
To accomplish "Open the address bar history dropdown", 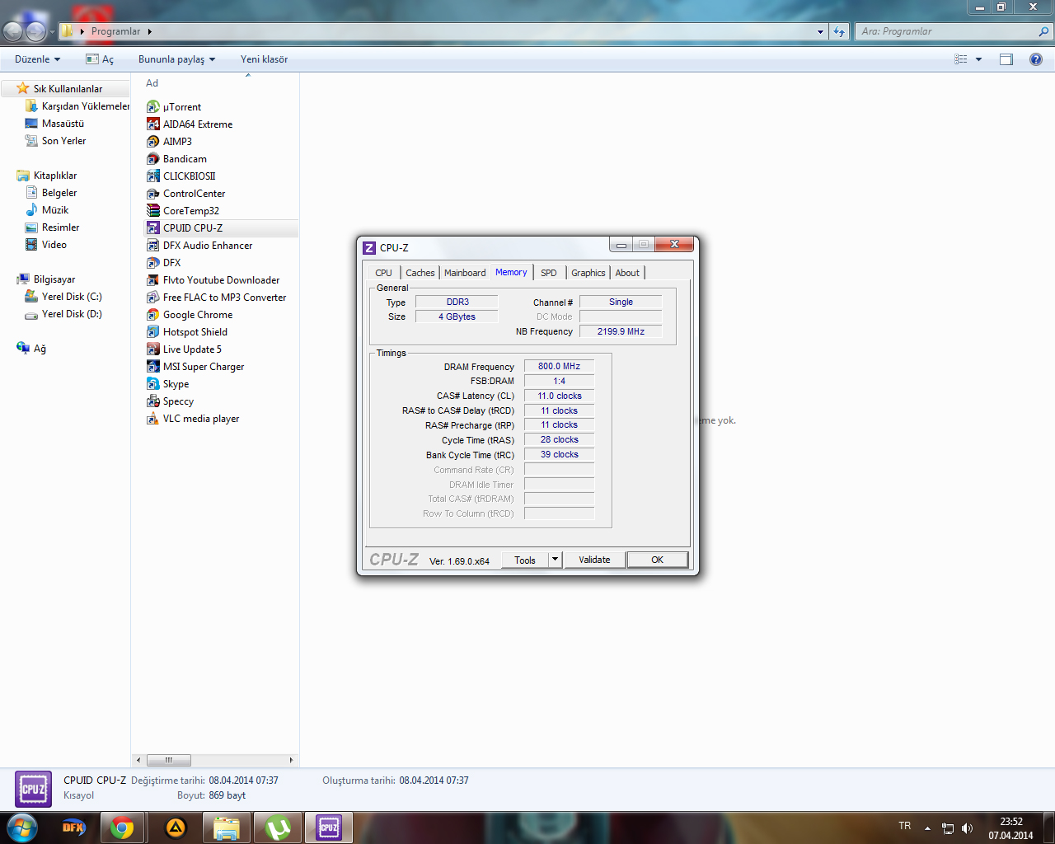I will tap(820, 31).
